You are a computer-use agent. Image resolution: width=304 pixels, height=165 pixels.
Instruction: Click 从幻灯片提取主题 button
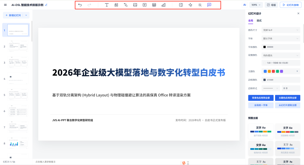coord(287,105)
